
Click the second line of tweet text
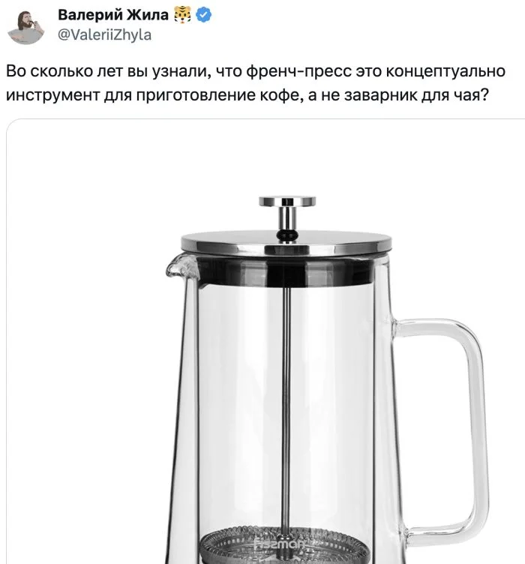(247, 95)
